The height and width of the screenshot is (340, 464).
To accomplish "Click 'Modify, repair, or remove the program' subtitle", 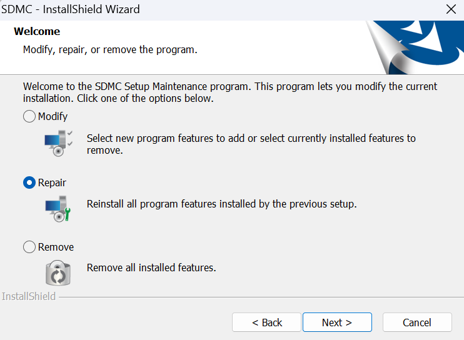I will tap(110, 49).
